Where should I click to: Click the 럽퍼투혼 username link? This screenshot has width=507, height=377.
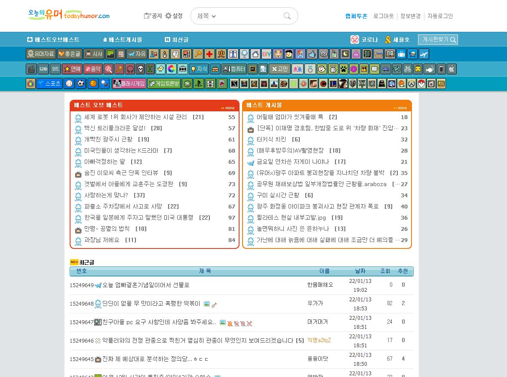click(356, 16)
